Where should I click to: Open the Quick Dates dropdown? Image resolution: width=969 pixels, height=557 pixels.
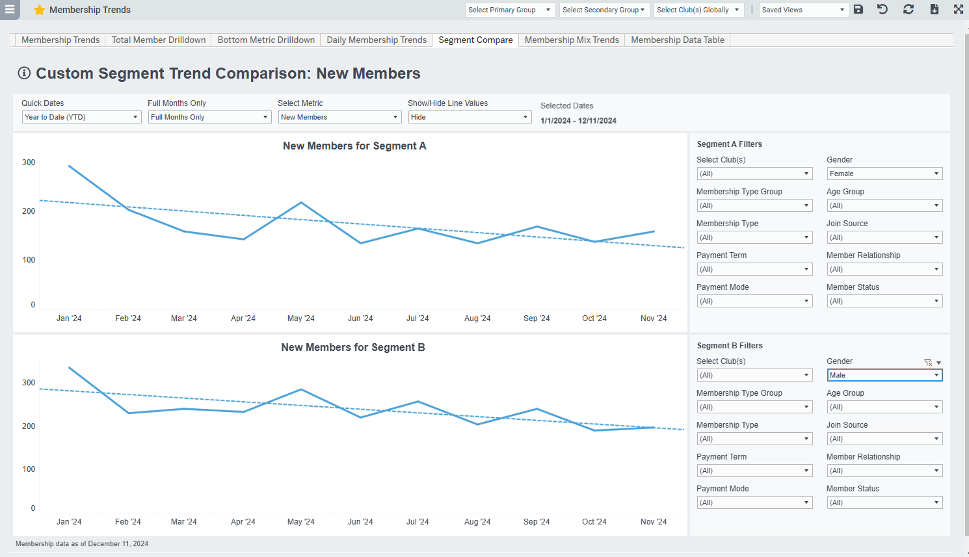[x=81, y=117]
